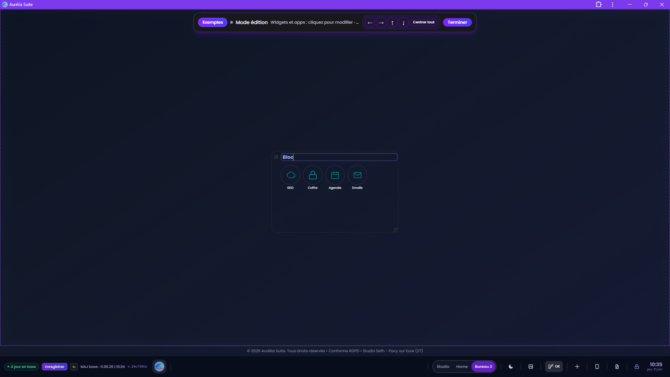Click the mobile phone view icon
Image resolution: width=670 pixels, height=377 pixels.
point(597,367)
